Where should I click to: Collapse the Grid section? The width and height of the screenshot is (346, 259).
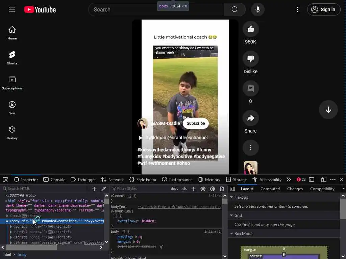231,215
